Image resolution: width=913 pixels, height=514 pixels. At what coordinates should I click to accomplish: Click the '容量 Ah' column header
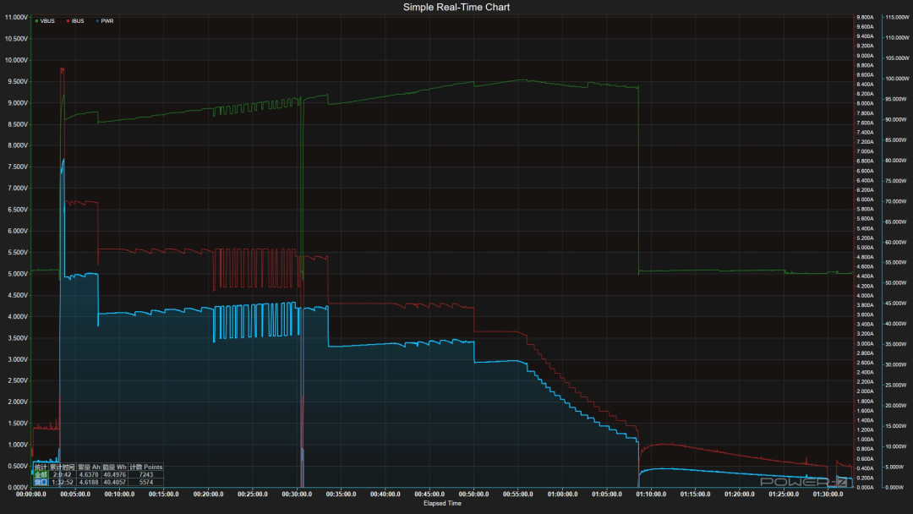click(x=89, y=467)
